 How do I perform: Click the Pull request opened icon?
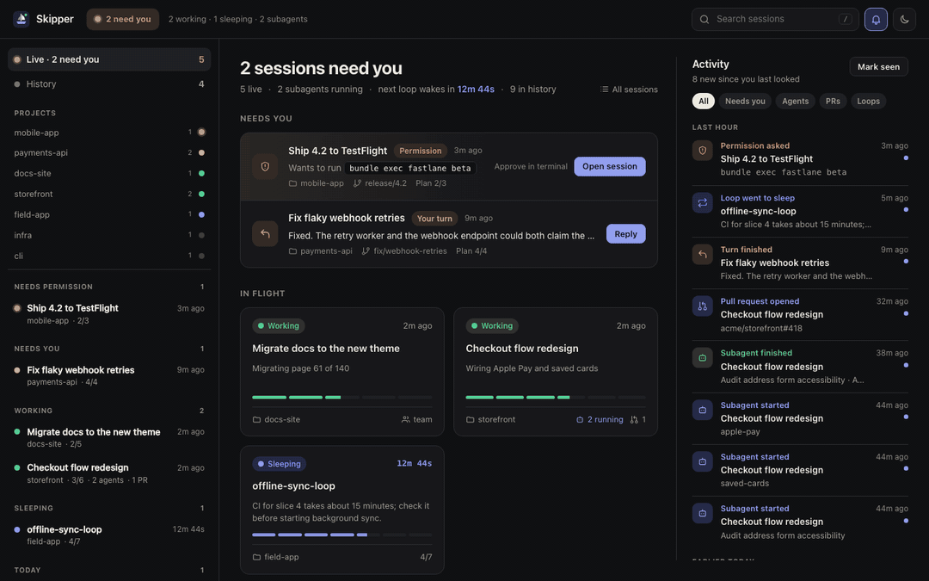pos(702,306)
